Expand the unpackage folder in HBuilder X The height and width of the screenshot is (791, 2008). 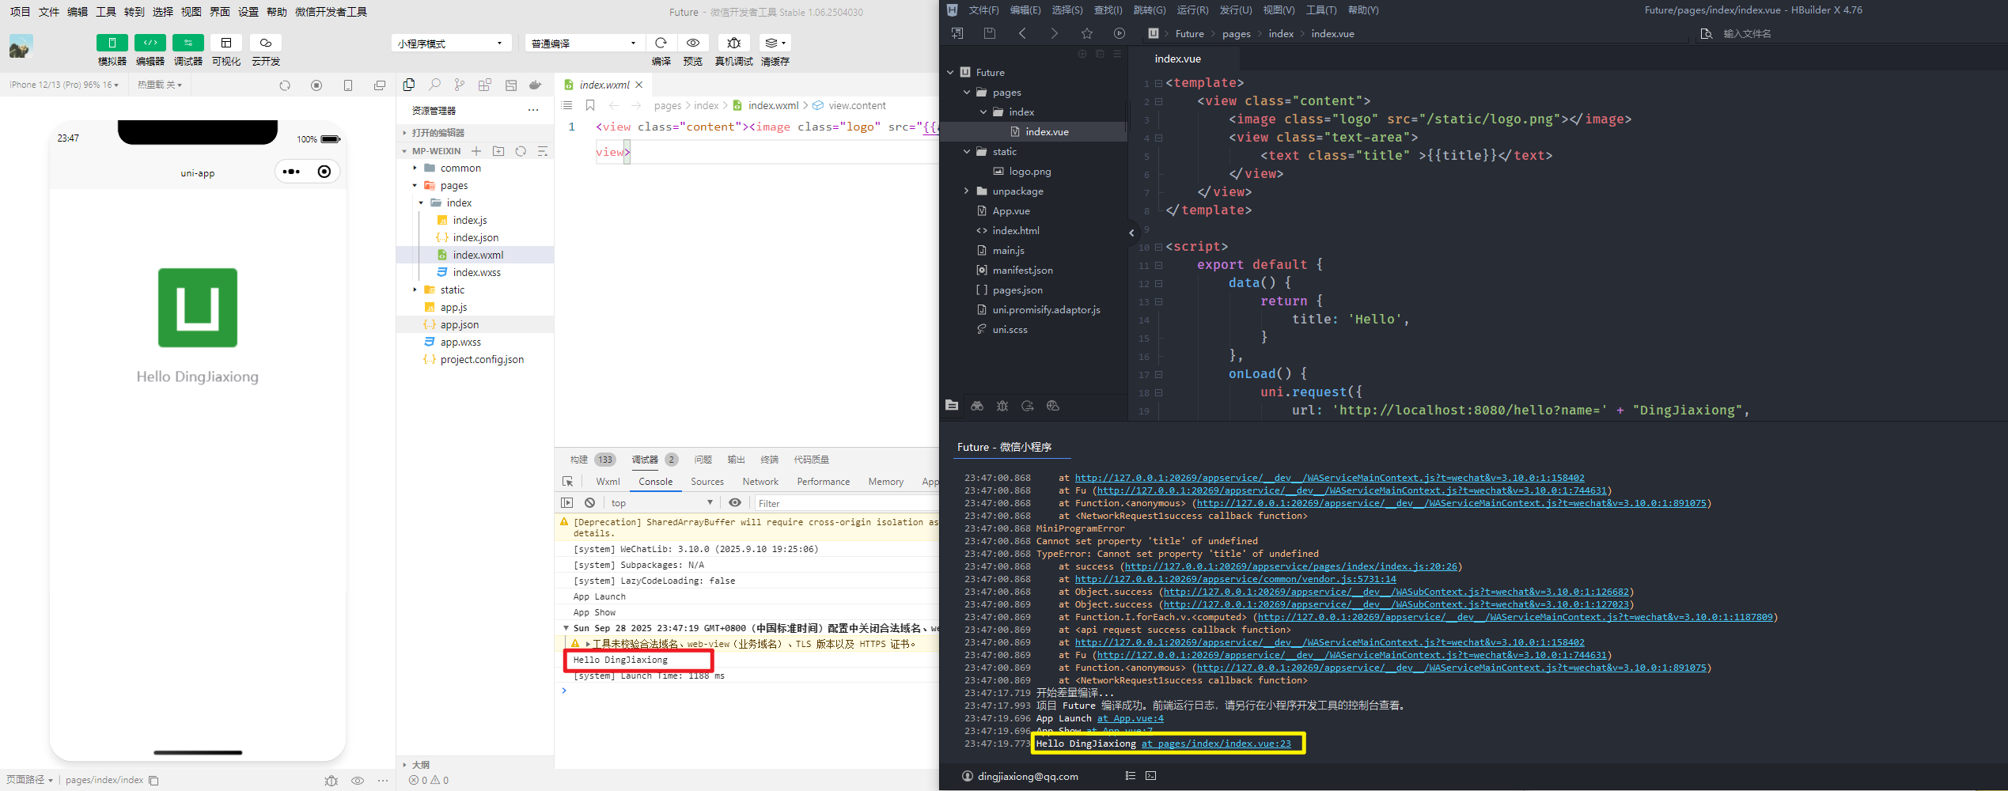(x=966, y=191)
